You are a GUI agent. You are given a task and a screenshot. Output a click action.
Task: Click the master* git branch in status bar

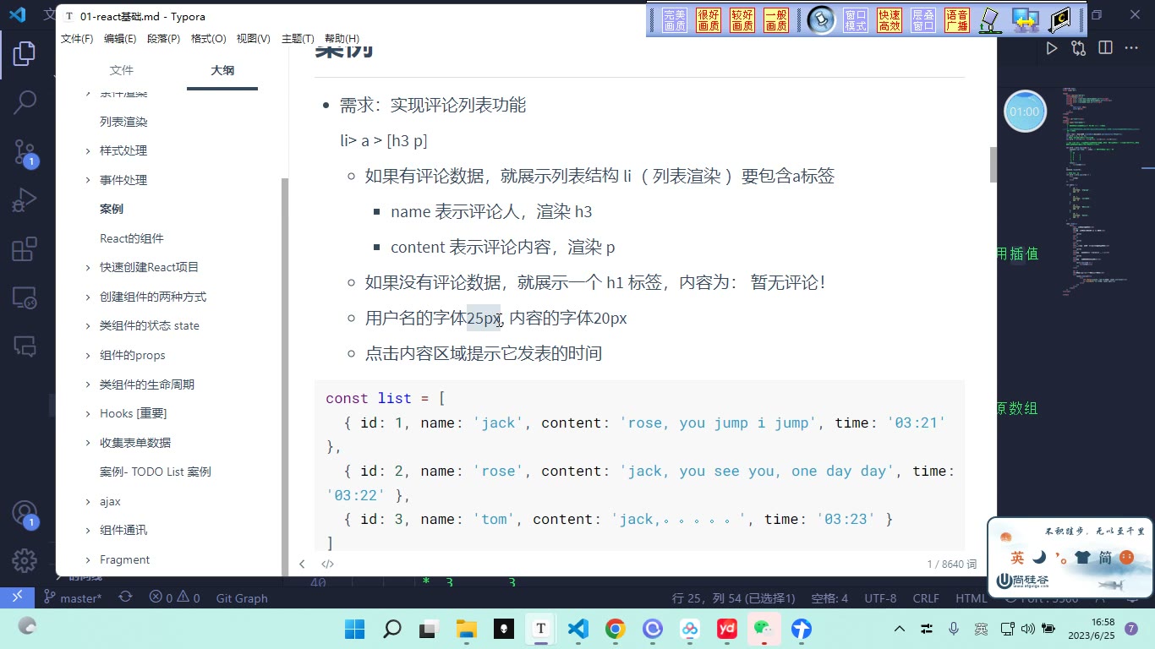click(72, 598)
